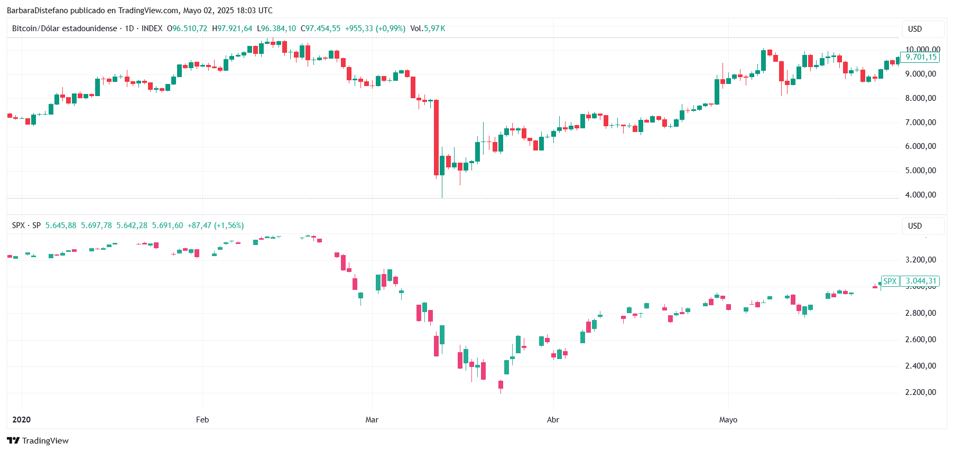Viewport: 954px width, 452px height.
Task: Click the 3.044,31 SPX price label
Action: (x=920, y=281)
